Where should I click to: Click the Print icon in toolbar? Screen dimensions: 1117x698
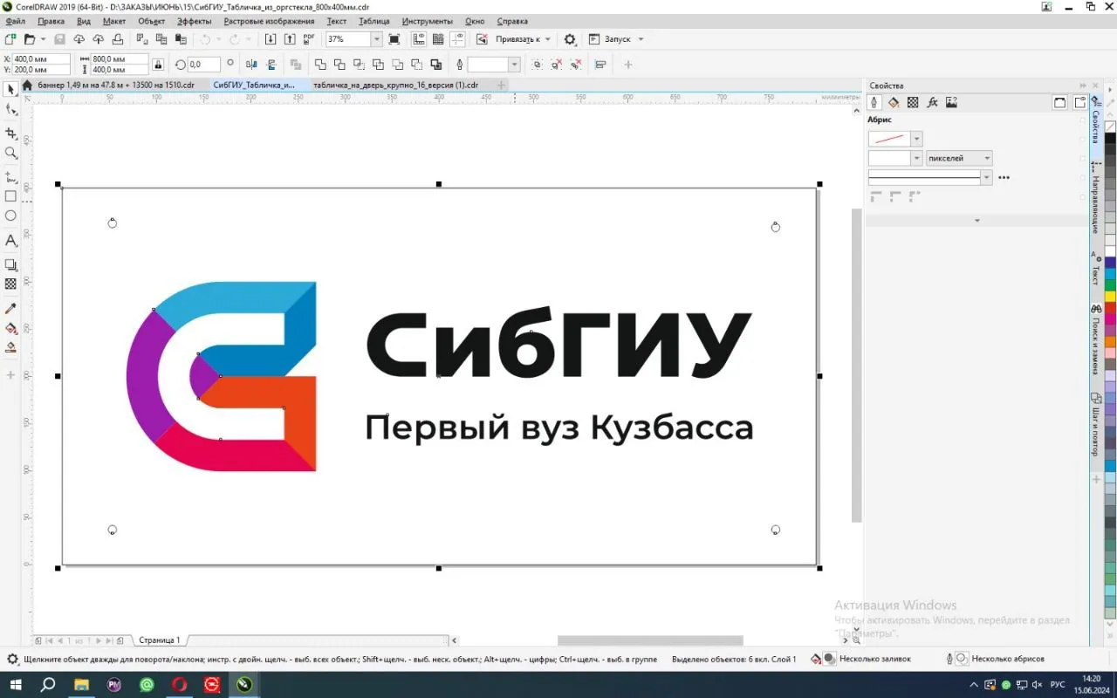pos(117,39)
